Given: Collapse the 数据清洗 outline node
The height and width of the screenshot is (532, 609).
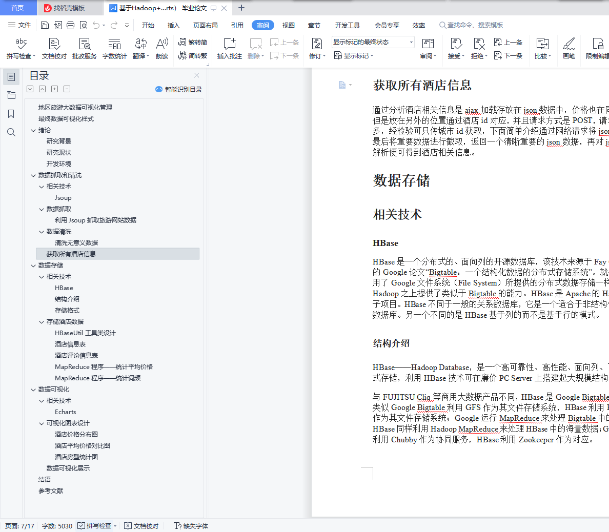Looking at the screenshot, I should [42, 232].
